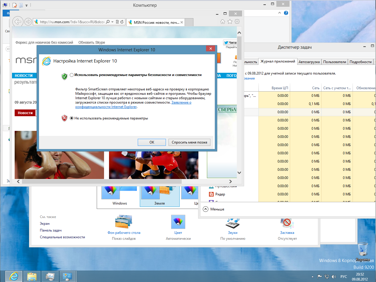Image resolution: width=376 pixels, height=282 pixels.
Task: Select 'Использовать рекомендуемые параметры' radio option
Action: [72, 75]
